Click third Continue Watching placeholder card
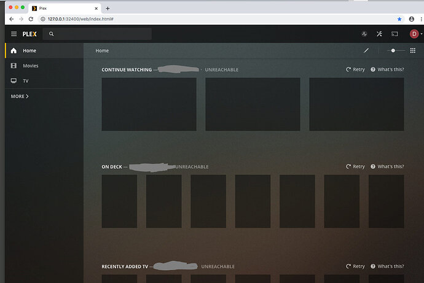Image resolution: width=424 pixels, height=283 pixels. click(x=356, y=104)
